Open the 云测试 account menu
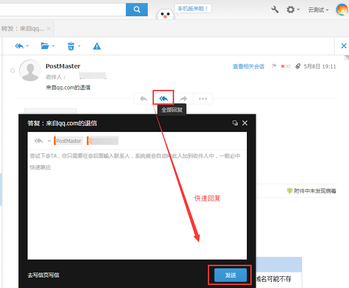 coord(318,10)
